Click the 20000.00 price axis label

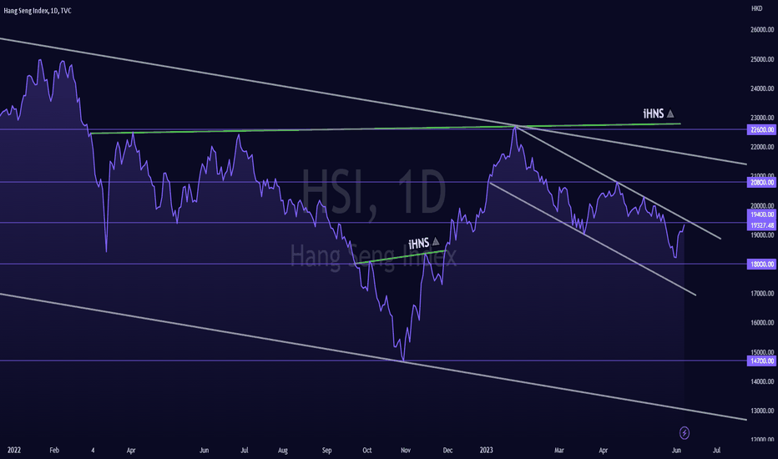(762, 205)
